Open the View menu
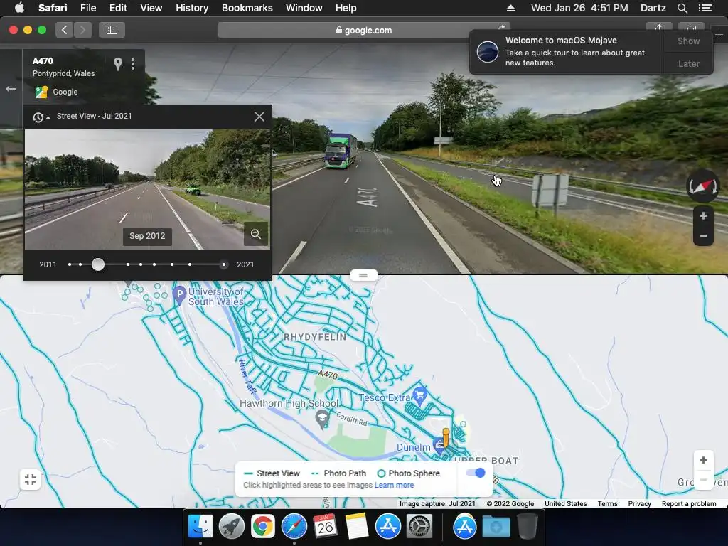The image size is (728, 546). (151, 8)
